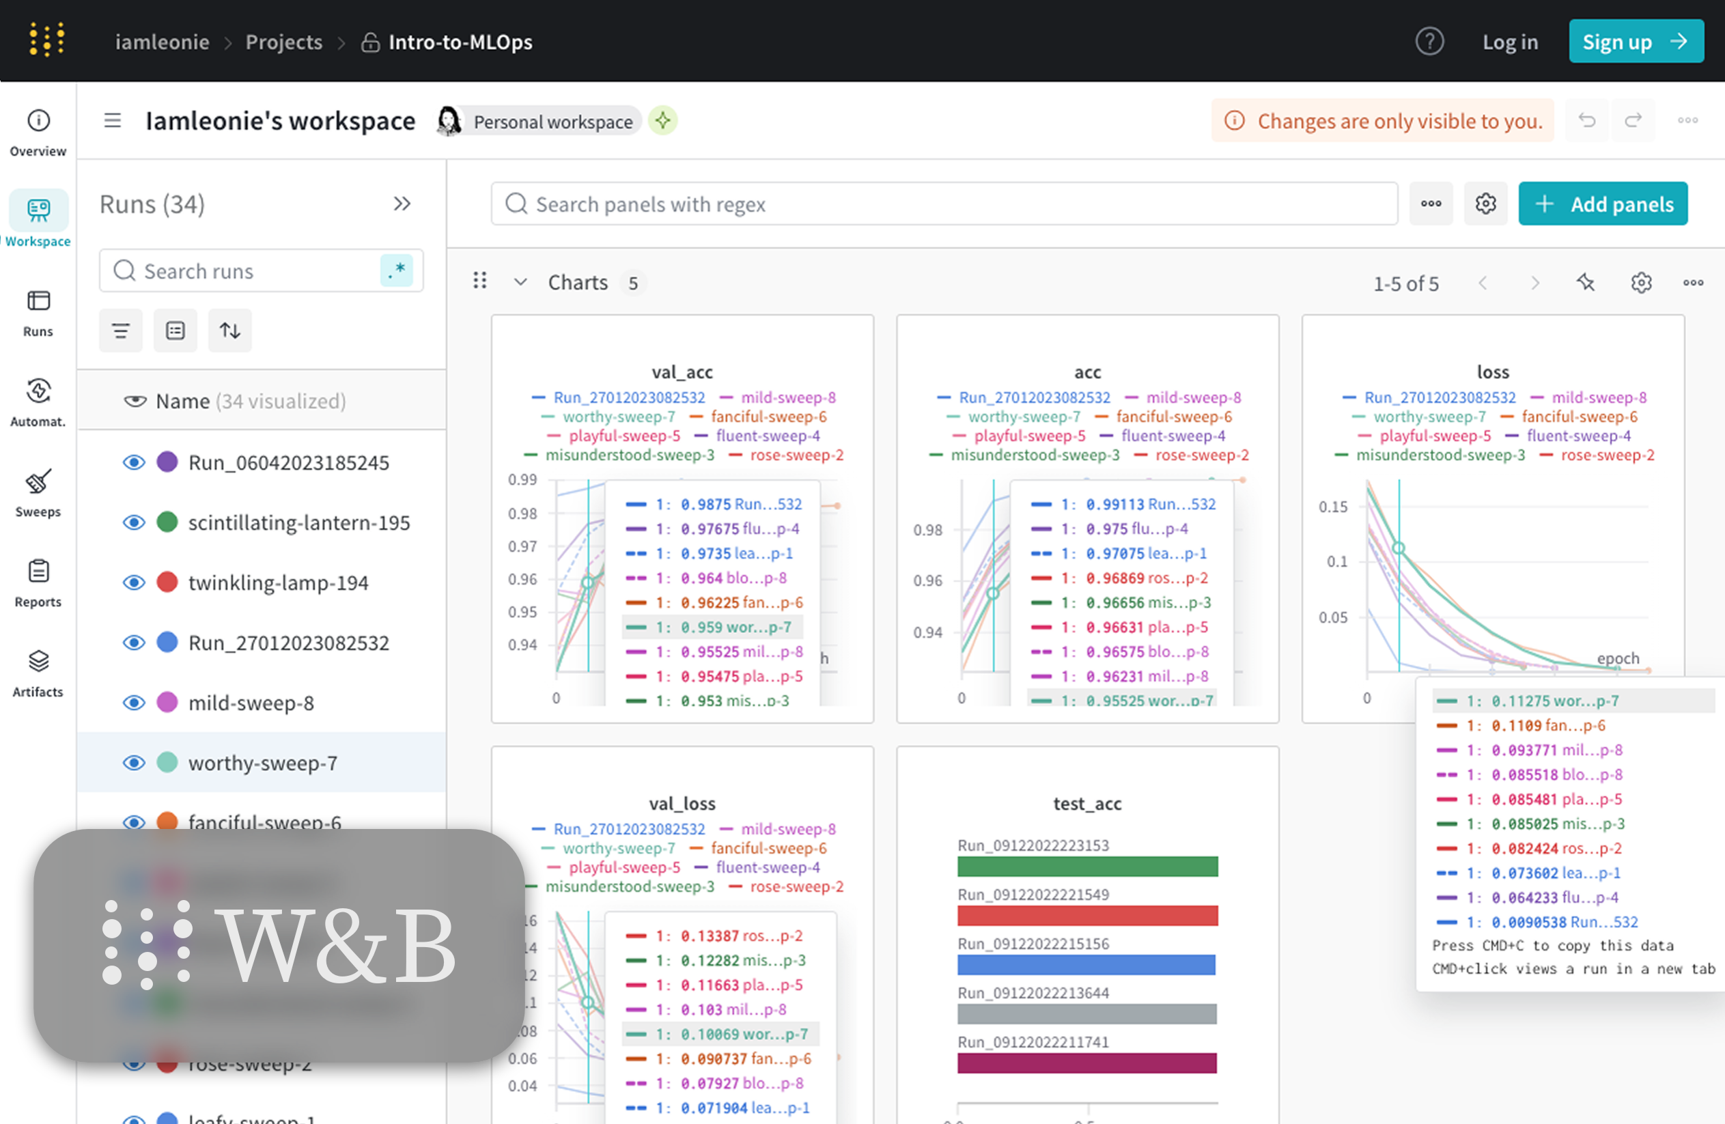The image size is (1725, 1124).
Task: Click the red Run_09122022221549 bar
Action: (1087, 915)
